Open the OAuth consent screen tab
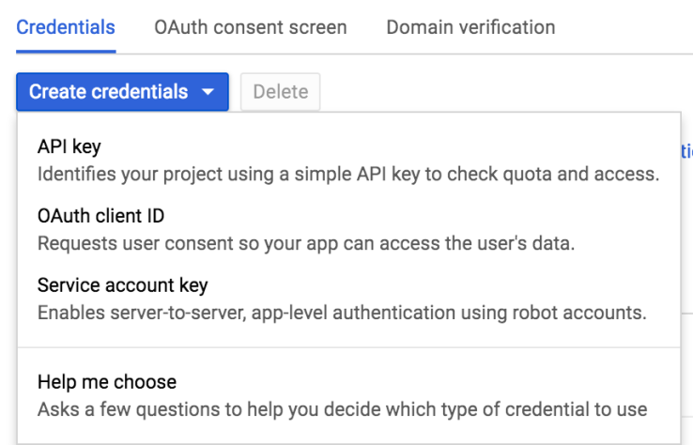This screenshot has width=693, height=445. click(x=250, y=27)
